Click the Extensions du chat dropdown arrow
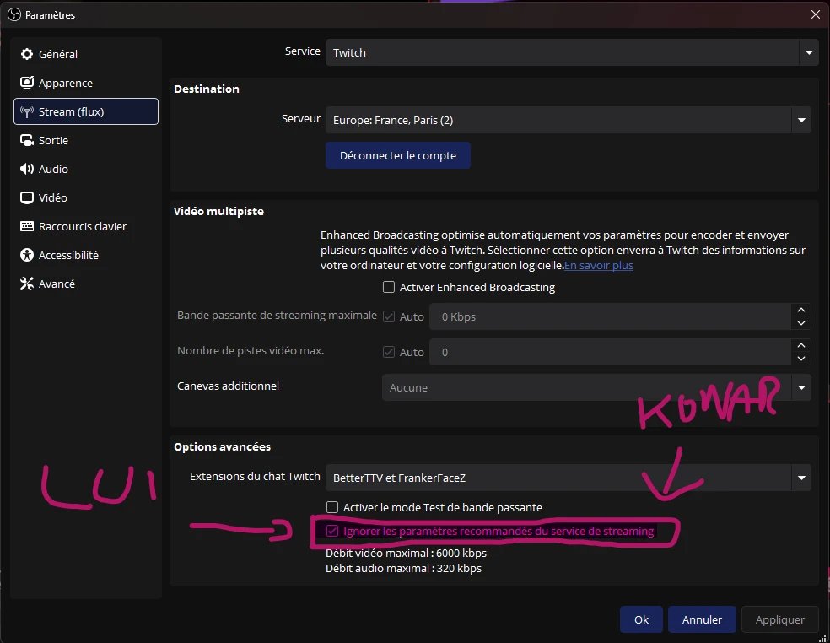Screen dimensions: 830x643 pyautogui.click(x=801, y=478)
